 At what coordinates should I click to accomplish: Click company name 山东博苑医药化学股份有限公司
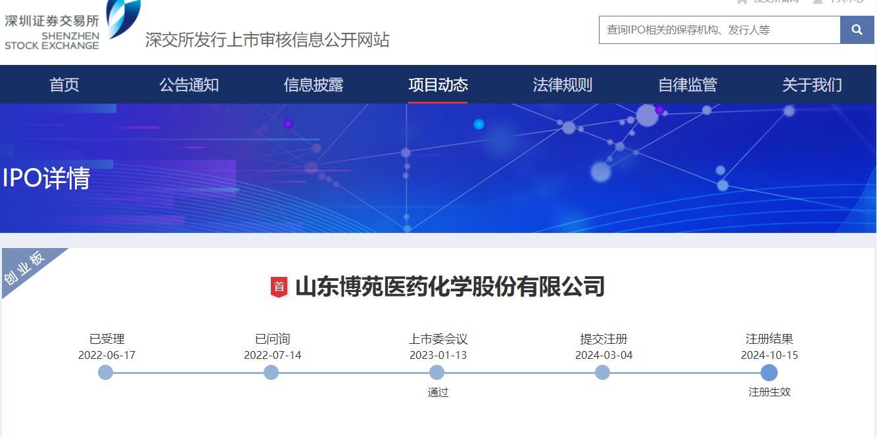[450, 287]
